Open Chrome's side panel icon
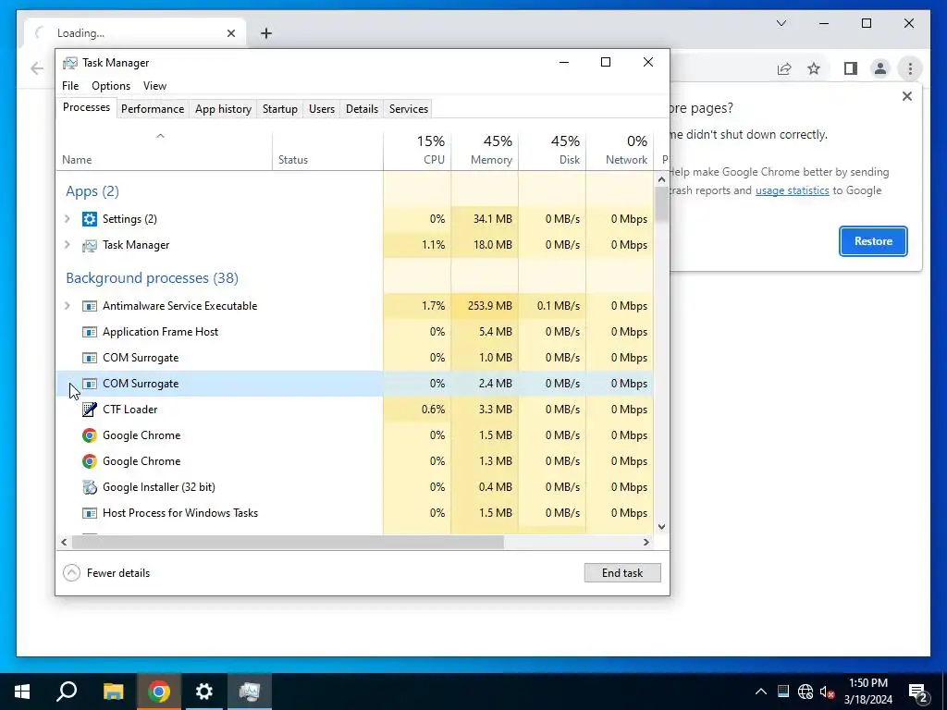 pos(851,68)
